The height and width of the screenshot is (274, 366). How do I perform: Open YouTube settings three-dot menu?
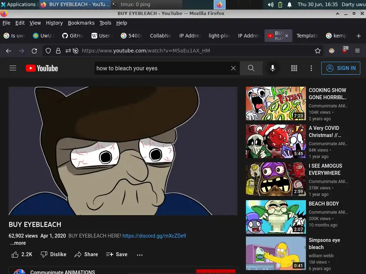click(311, 68)
